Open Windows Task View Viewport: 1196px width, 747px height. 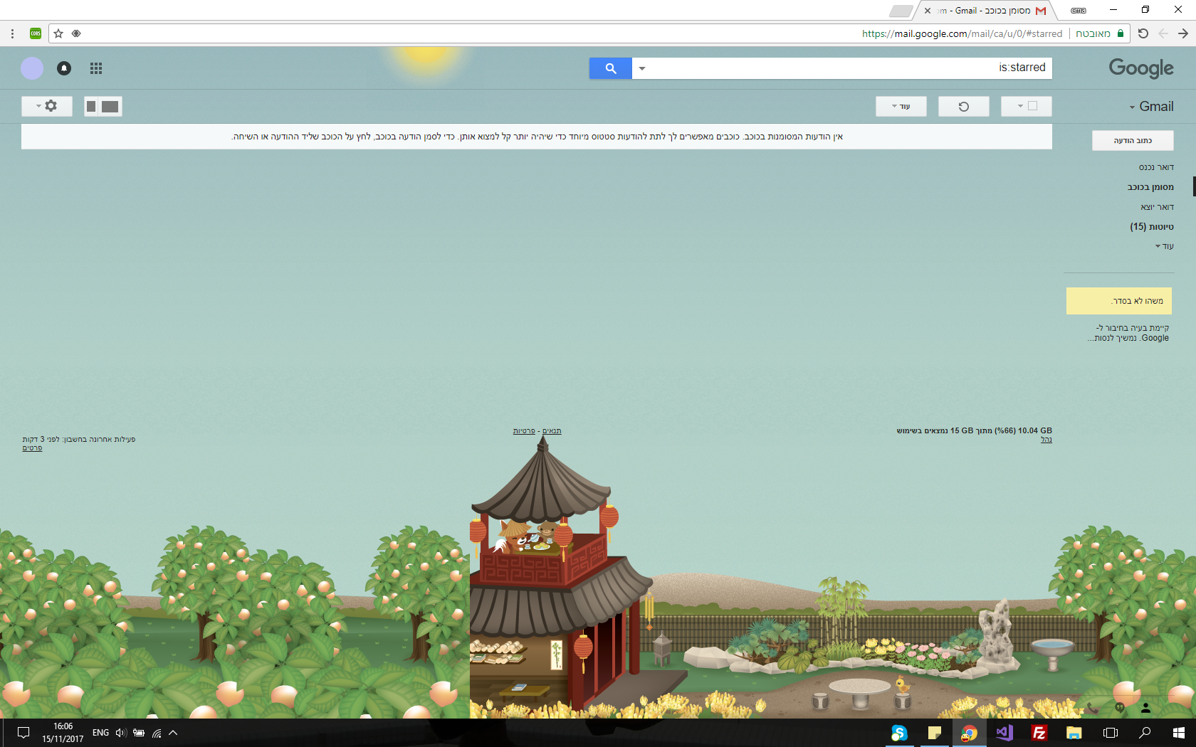pyautogui.click(x=1110, y=733)
